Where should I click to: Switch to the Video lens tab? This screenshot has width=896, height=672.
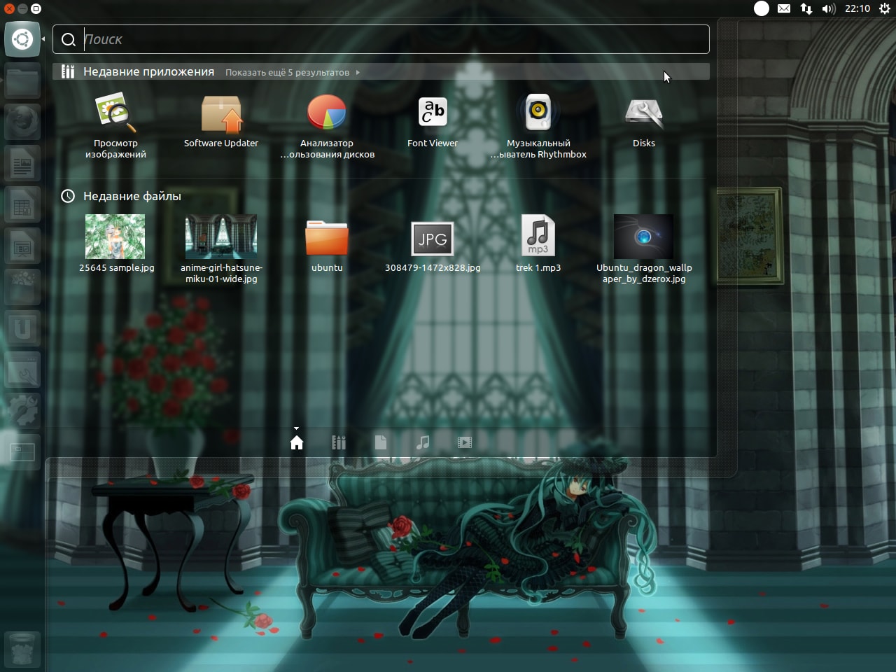tap(465, 442)
